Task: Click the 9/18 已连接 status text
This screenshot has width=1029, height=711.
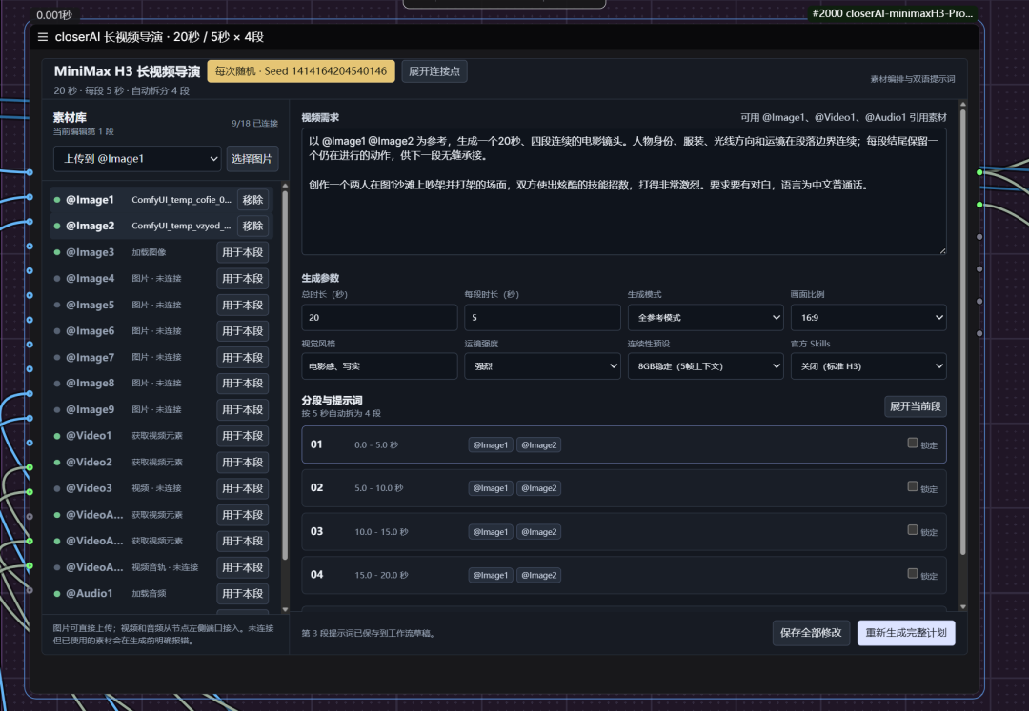Action: pos(254,123)
